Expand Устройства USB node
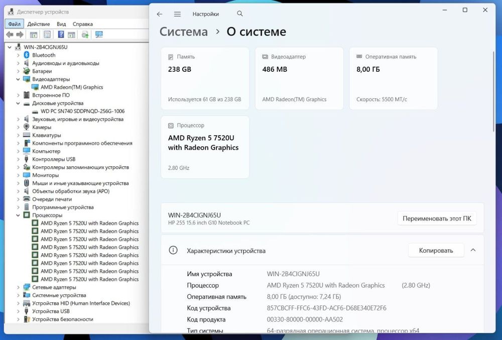The height and width of the screenshot is (340, 502). tap(18, 311)
